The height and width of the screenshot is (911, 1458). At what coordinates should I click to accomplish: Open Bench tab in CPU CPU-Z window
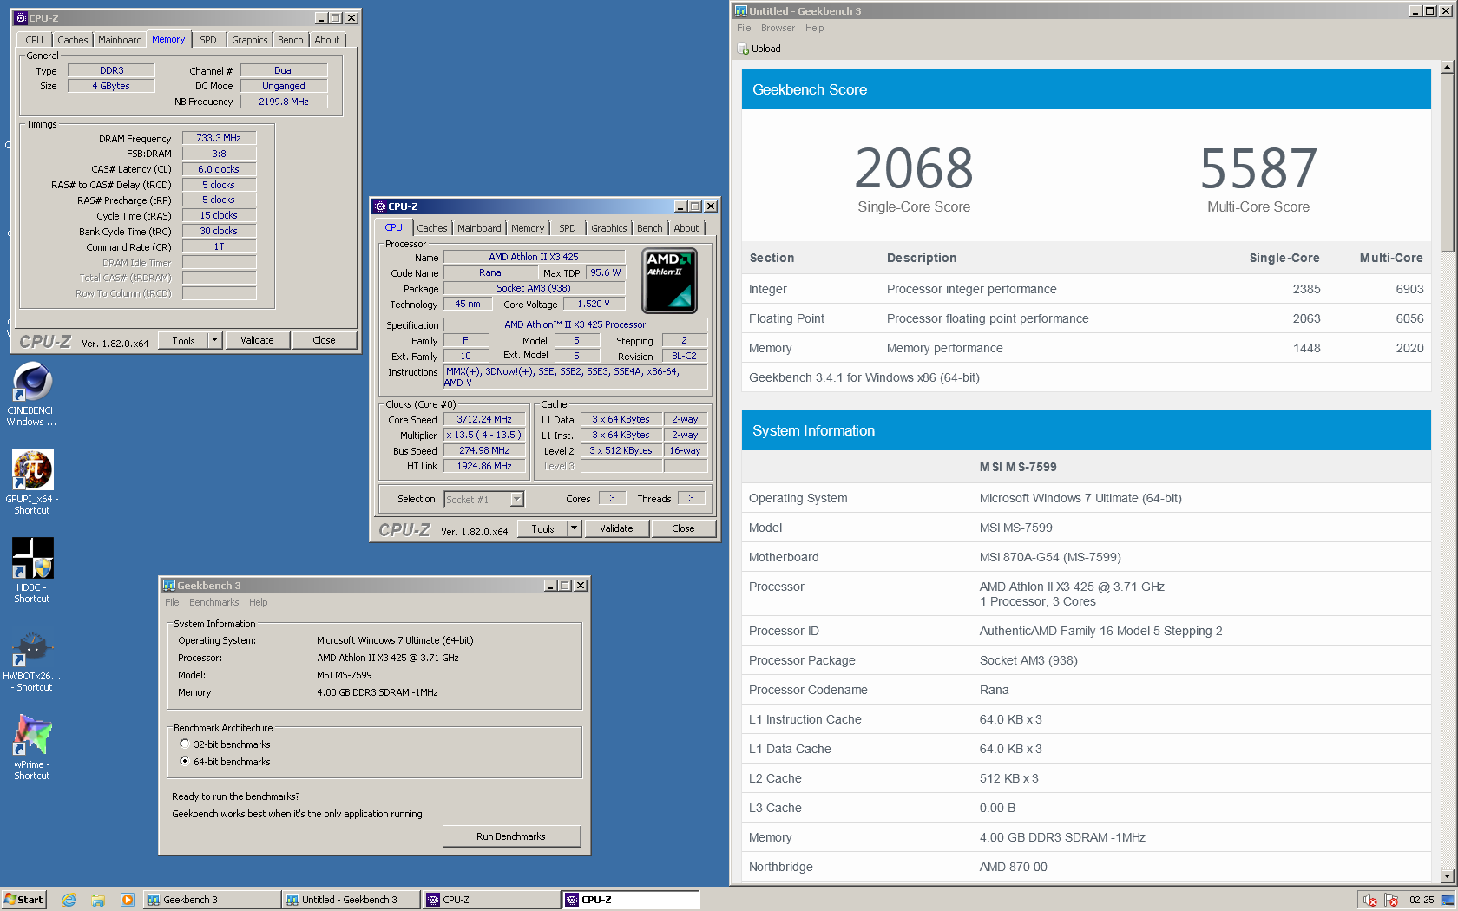650,228
